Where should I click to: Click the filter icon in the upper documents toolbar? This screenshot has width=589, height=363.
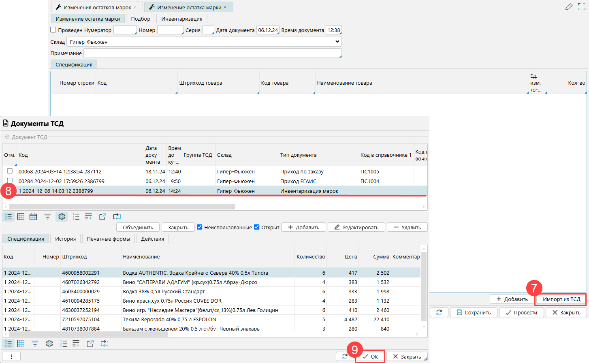coord(47,217)
